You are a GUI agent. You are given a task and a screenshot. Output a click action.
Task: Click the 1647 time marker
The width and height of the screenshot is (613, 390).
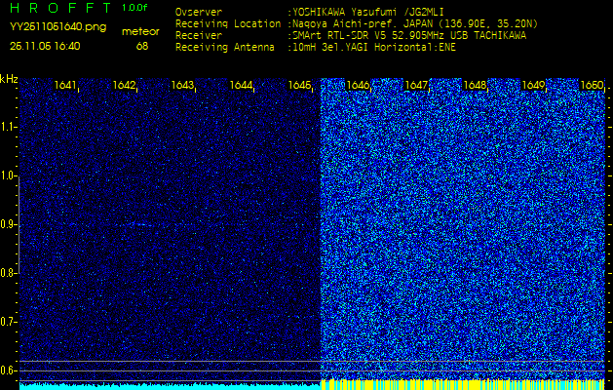[416, 85]
